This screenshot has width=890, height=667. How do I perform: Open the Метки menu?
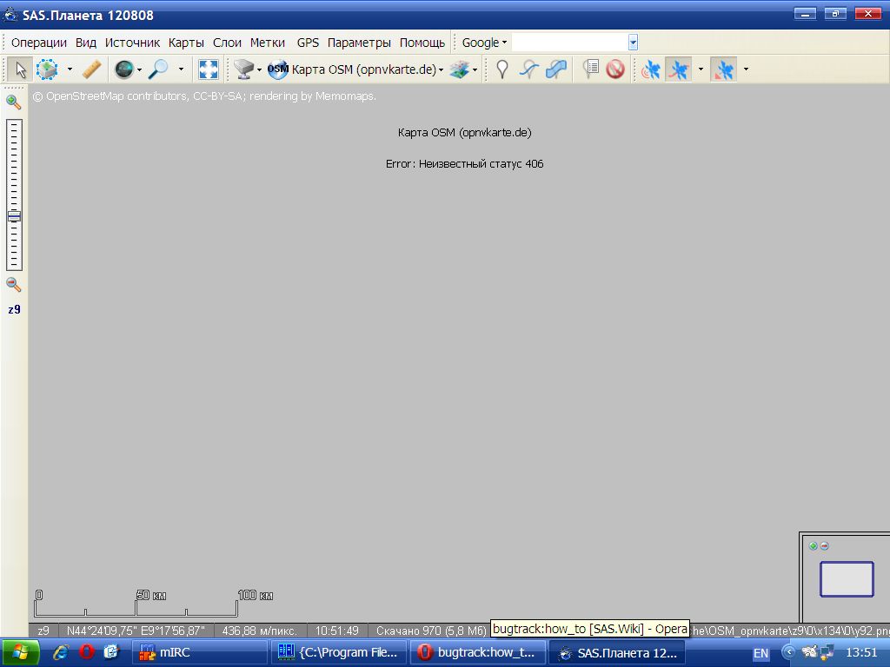(x=268, y=43)
